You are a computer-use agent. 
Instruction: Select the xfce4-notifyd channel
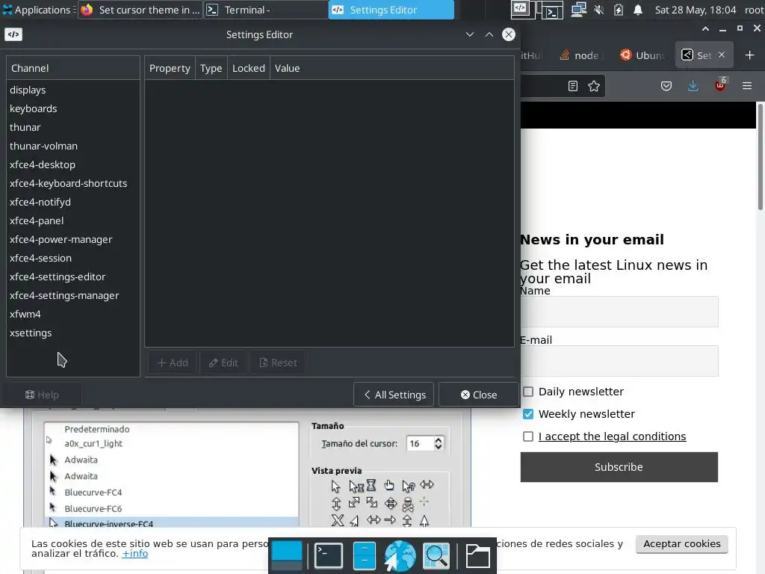point(73,202)
